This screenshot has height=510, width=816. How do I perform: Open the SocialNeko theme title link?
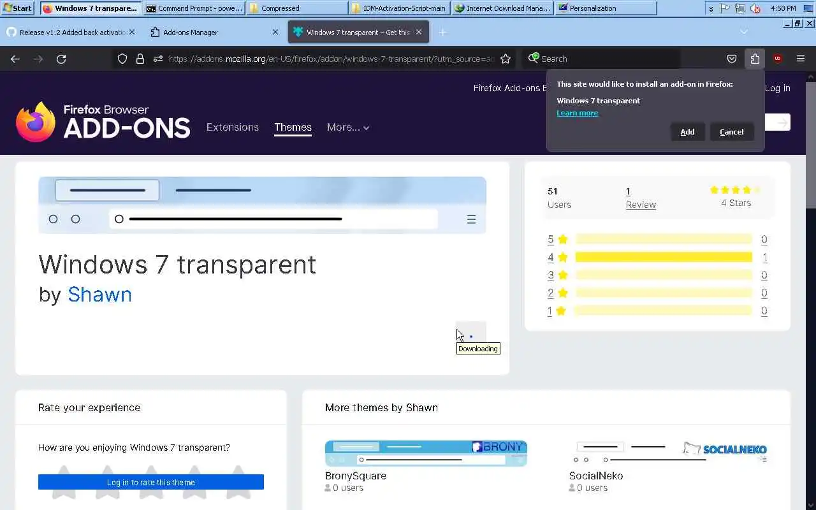coord(596,476)
